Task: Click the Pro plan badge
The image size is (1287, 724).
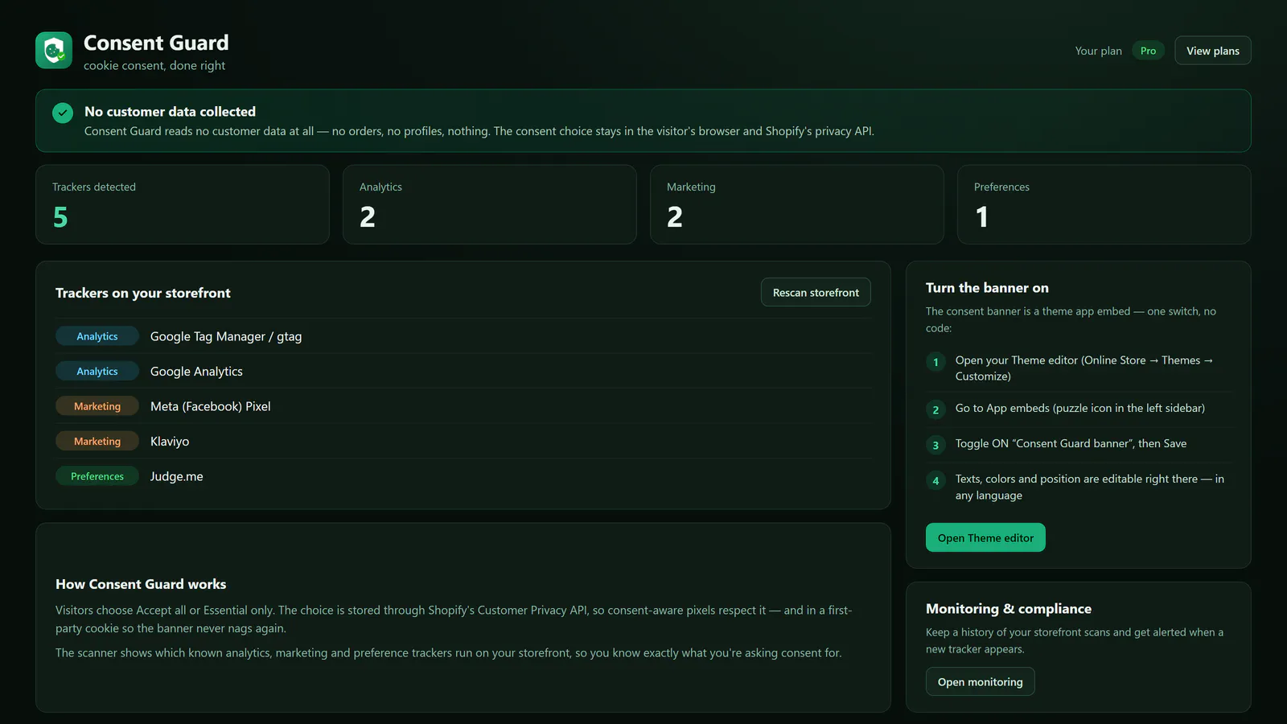Action: 1148,51
